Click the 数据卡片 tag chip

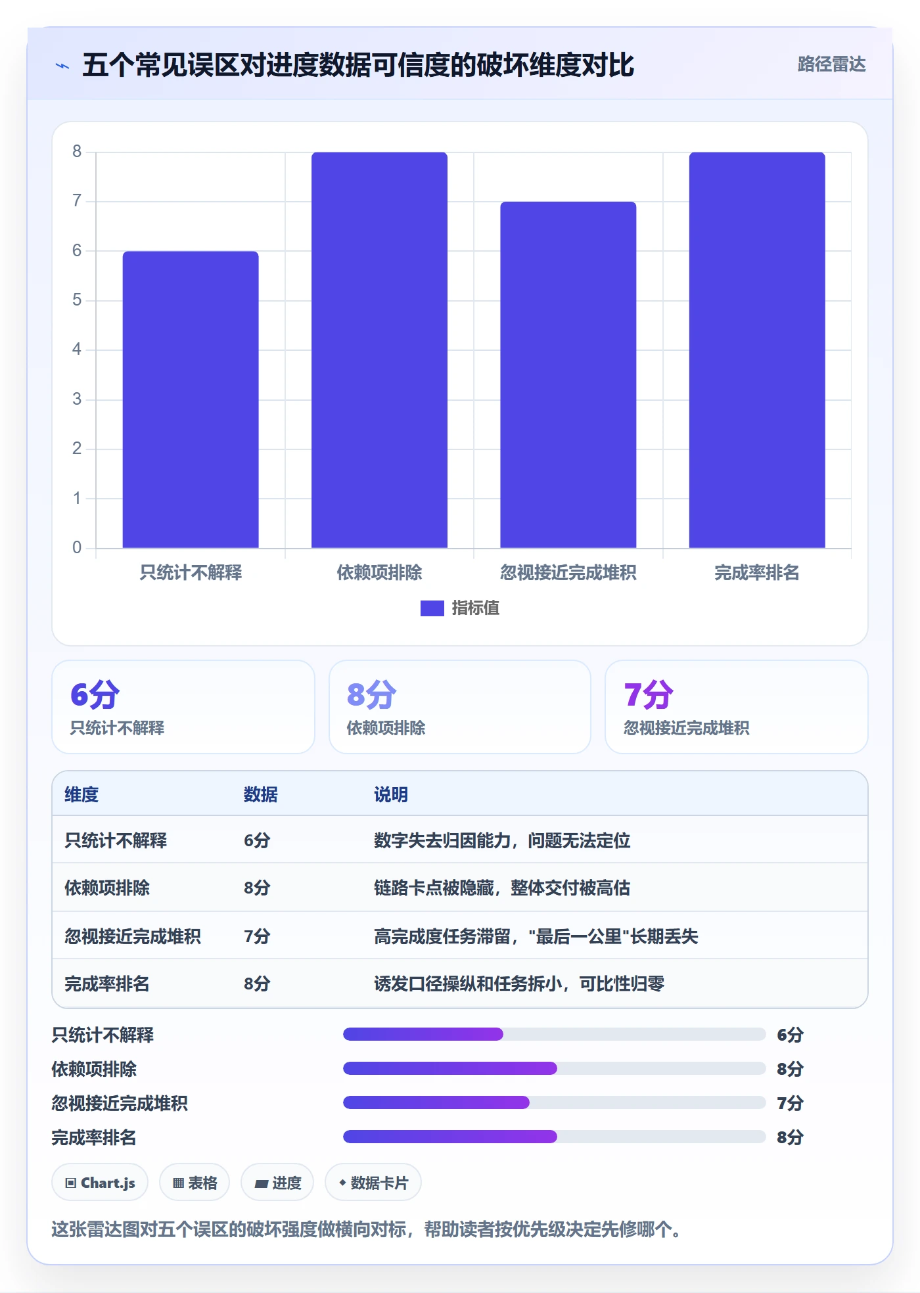373,1183
